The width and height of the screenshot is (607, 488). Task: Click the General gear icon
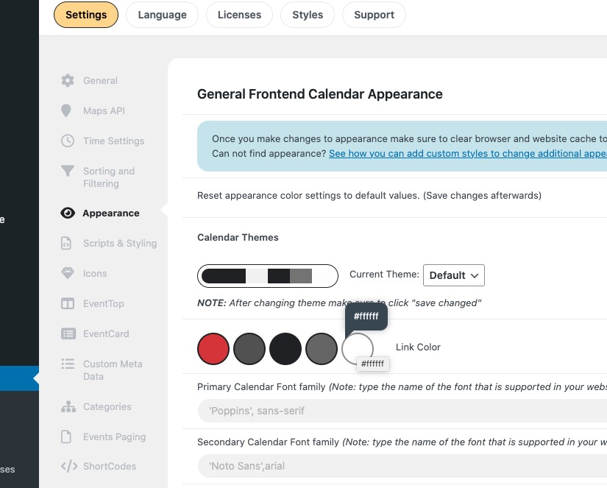pyautogui.click(x=68, y=80)
